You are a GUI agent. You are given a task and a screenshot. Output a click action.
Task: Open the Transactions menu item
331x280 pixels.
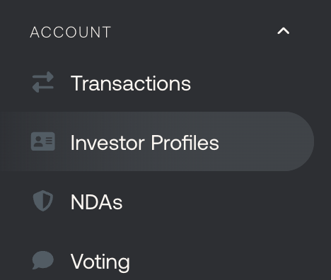click(157, 82)
